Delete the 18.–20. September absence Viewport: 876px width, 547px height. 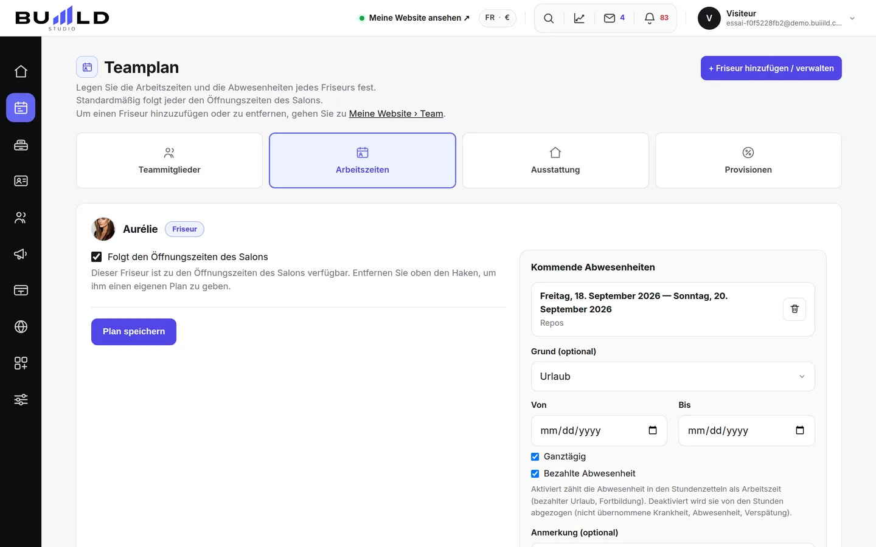[x=794, y=309]
